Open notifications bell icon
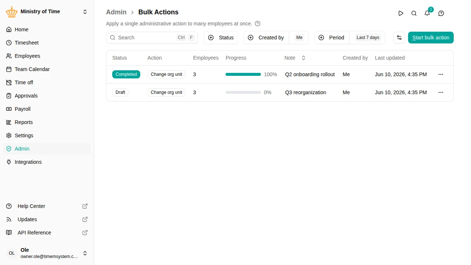Image resolution: width=471 pixels, height=265 pixels. 427,13
